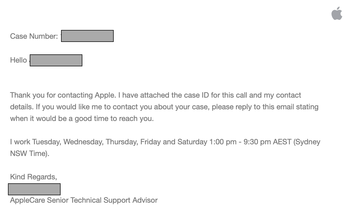The image size is (349, 208).
Task: Click the Case Number label
Action: (x=34, y=36)
